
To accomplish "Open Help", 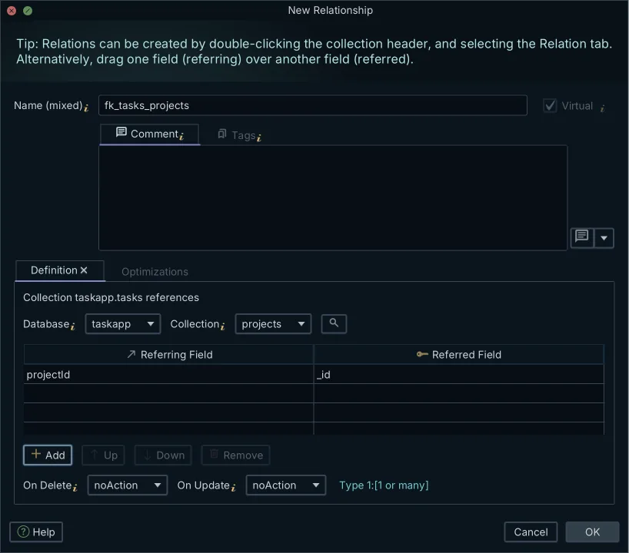I will (x=36, y=531).
